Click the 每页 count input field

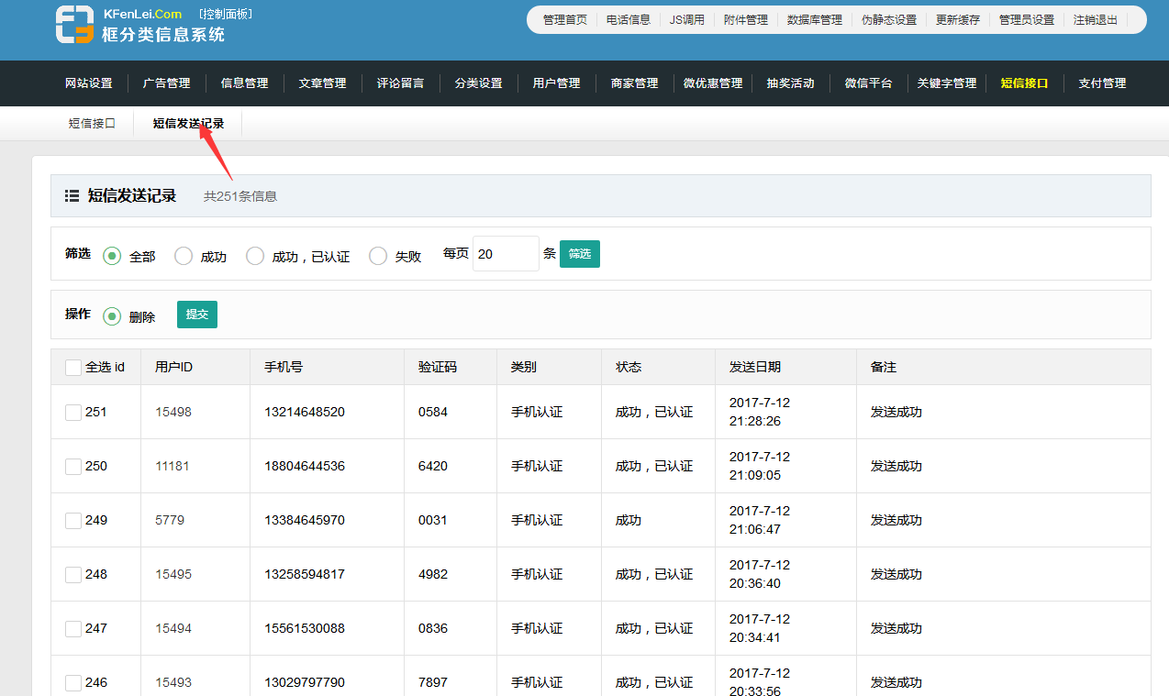point(505,254)
